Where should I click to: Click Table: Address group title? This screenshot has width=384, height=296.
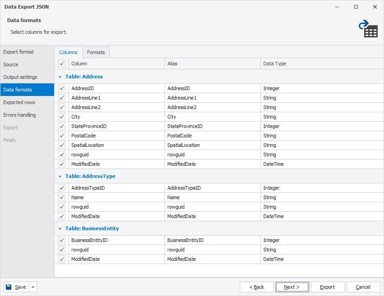[x=84, y=77]
